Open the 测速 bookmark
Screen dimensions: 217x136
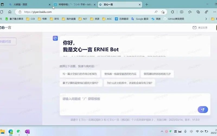(x=156, y=19)
